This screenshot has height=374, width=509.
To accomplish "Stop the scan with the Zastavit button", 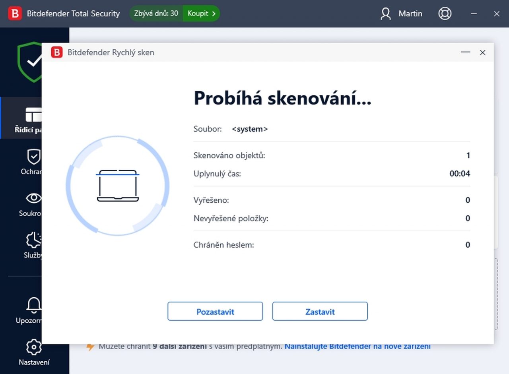I will click(320, 312).
